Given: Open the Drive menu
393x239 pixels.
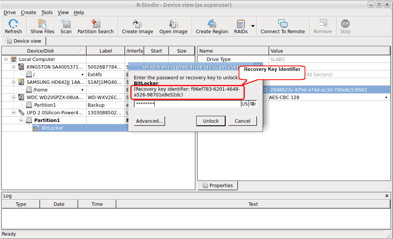Looking at the screenshot, I should (10, 13).
